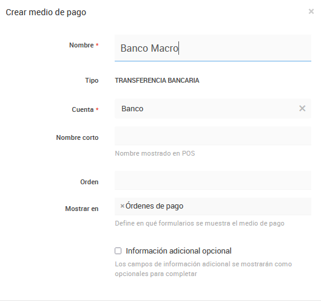Remove the Órdenes de pago tag
The image size is (321, 301).
pos(122,206)
